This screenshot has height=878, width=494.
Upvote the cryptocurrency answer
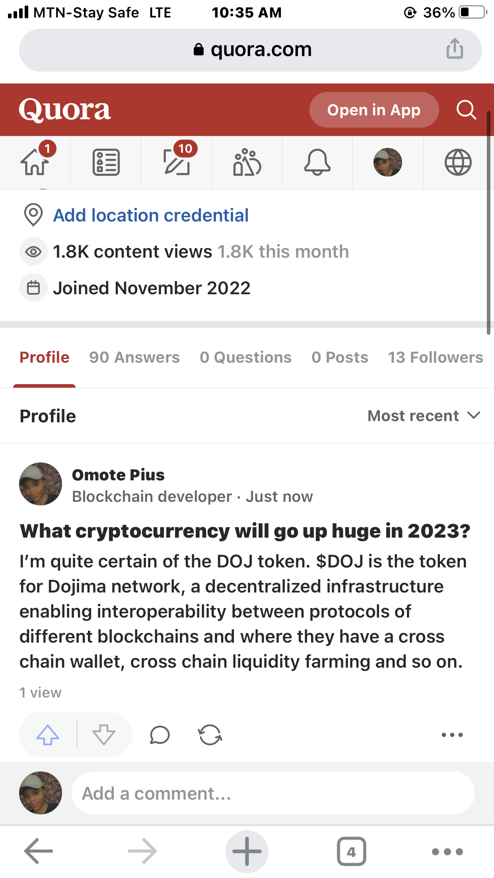point(48,735)
